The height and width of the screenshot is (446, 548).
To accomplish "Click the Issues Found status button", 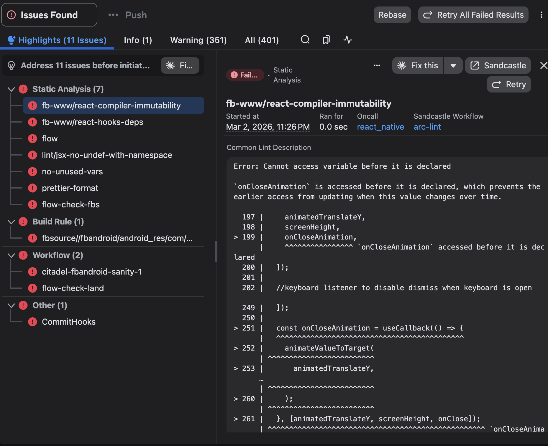I will (49, 15).
